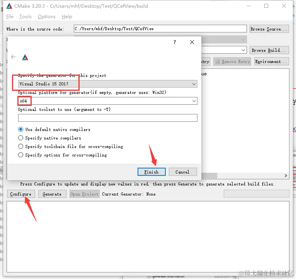Click Browse Source button
This screenshot has width=296, height=279.
point(269,29)
